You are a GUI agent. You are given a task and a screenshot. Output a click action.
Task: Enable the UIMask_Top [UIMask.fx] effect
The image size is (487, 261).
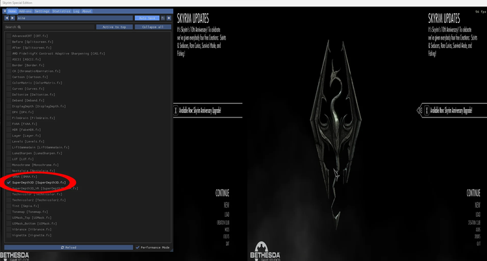click(x=8, y=217)
